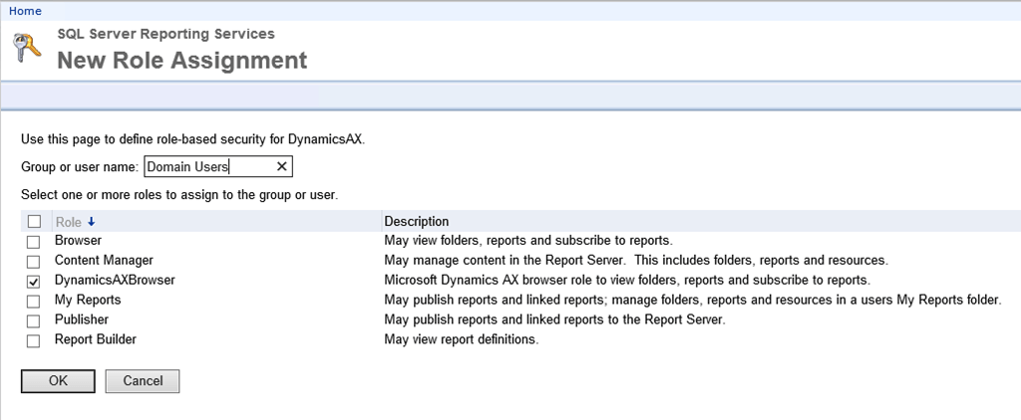This screenshot has width=1021, height=420.
Task: Click the Browser description 'May view folders, reports'
Action: (x=528, y=241)
